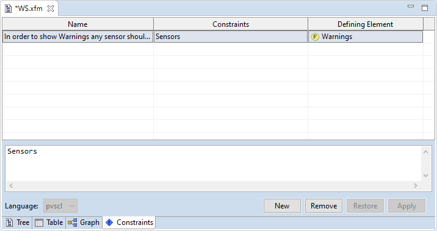
Task: Open the pvscl Language dropdown
Action: (60, 206)
